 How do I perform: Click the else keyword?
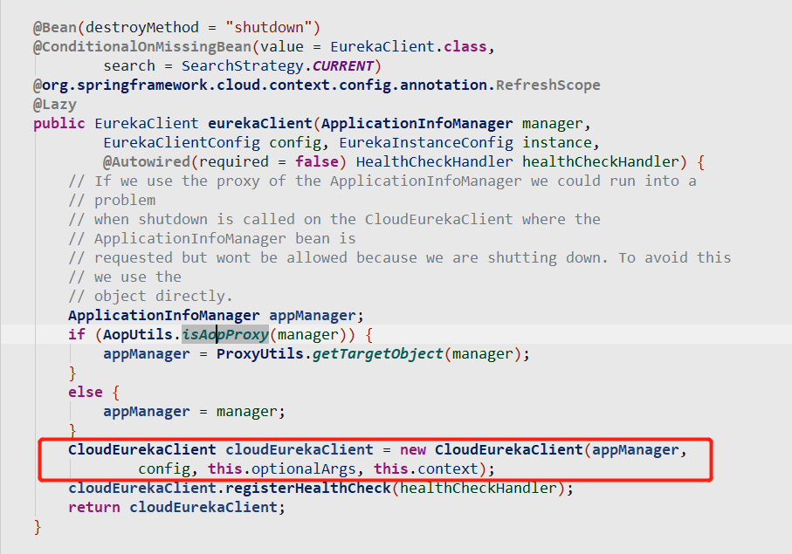tap(85, 392)
